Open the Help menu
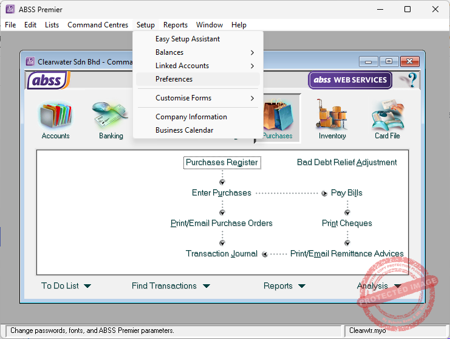Viewport: 450px width, 339px height. point(239,25)
